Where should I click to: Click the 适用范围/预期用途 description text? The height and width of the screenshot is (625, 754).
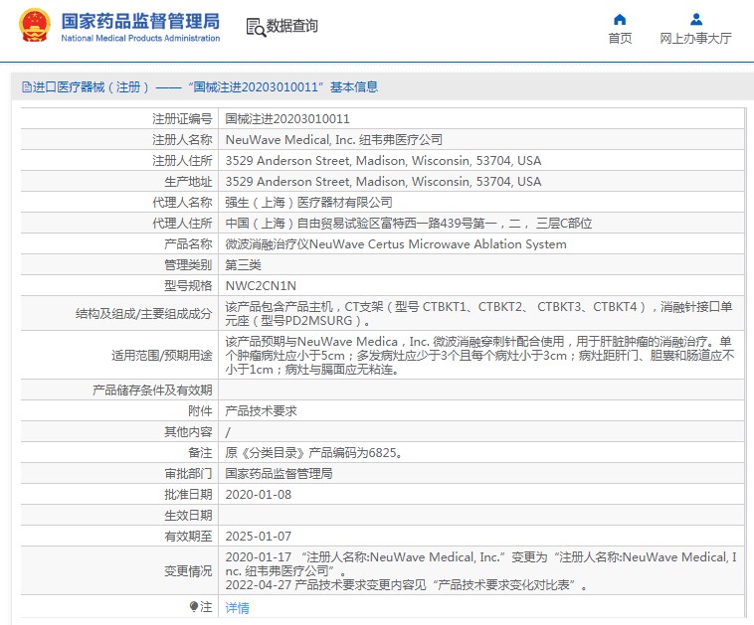point(479,355)
